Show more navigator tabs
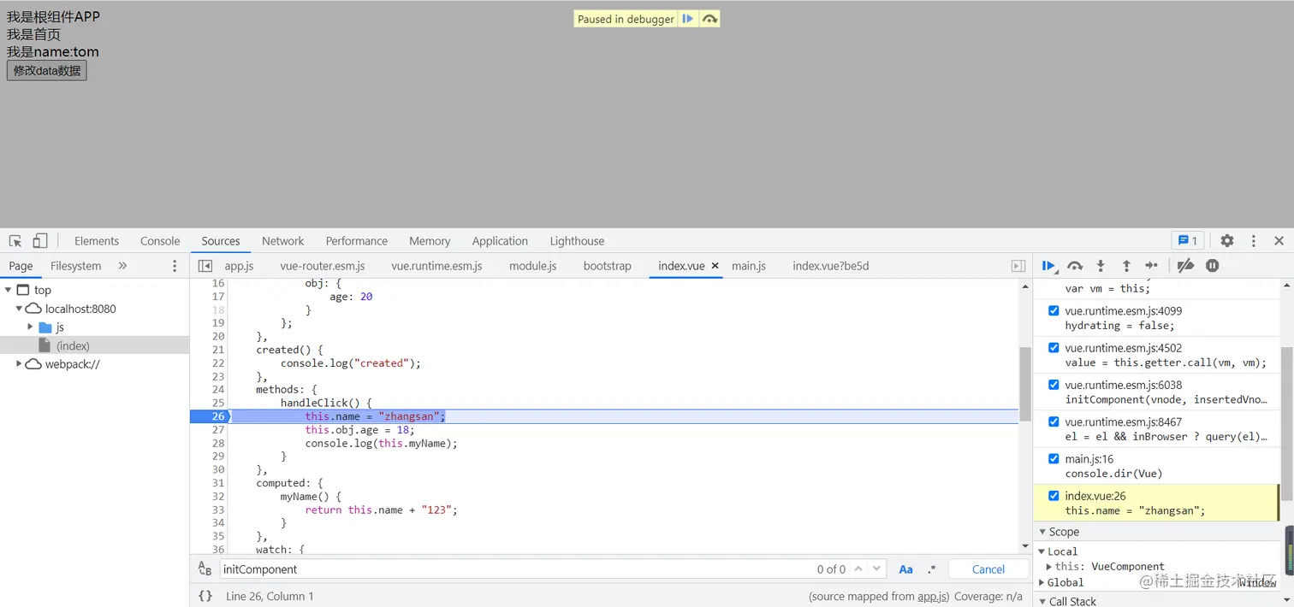The image size is (1294, 607). coord(122,266)
